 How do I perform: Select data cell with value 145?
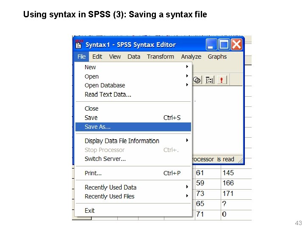(236, 173)
